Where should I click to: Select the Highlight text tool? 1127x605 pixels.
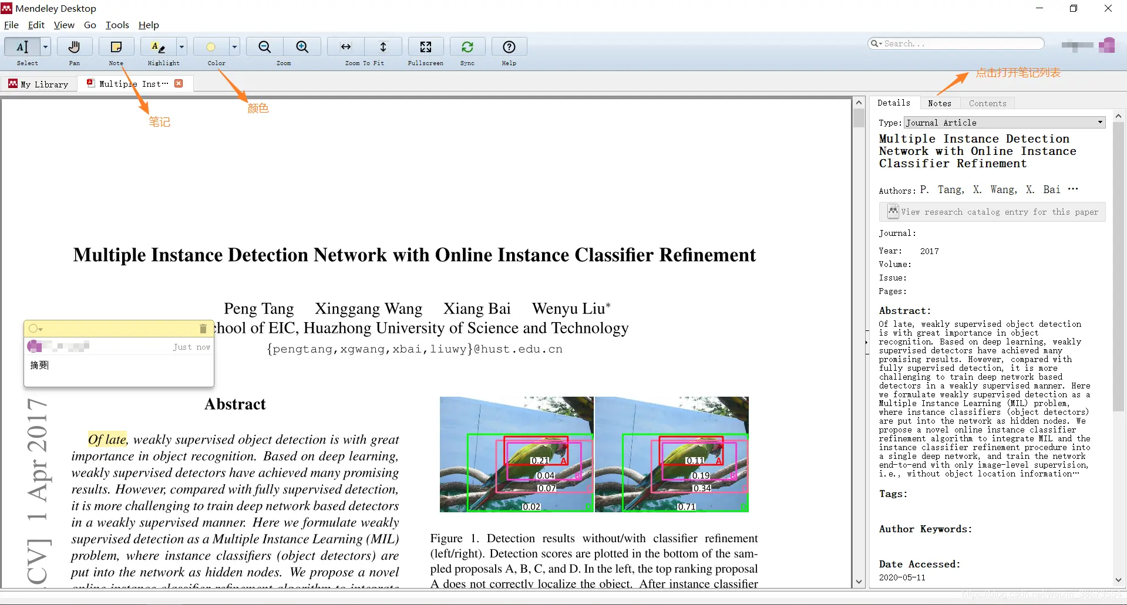click(x=158, y=47)
